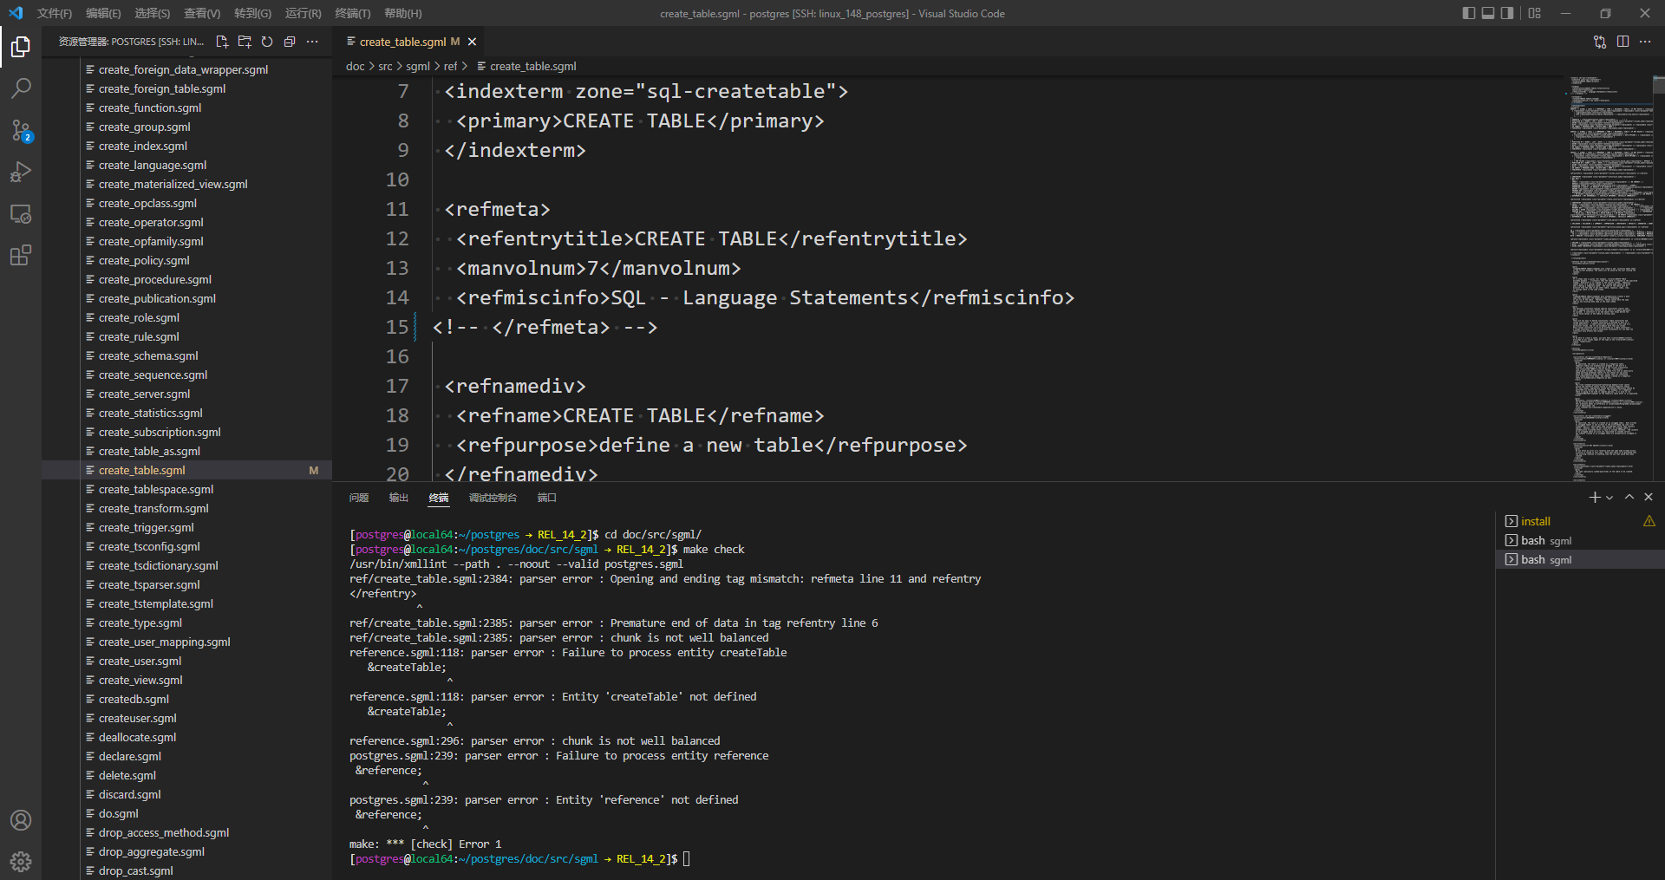Screen dimensions: 1665x880
Task: Click warning icon on install terminal
Action: tap(1649, 521)
